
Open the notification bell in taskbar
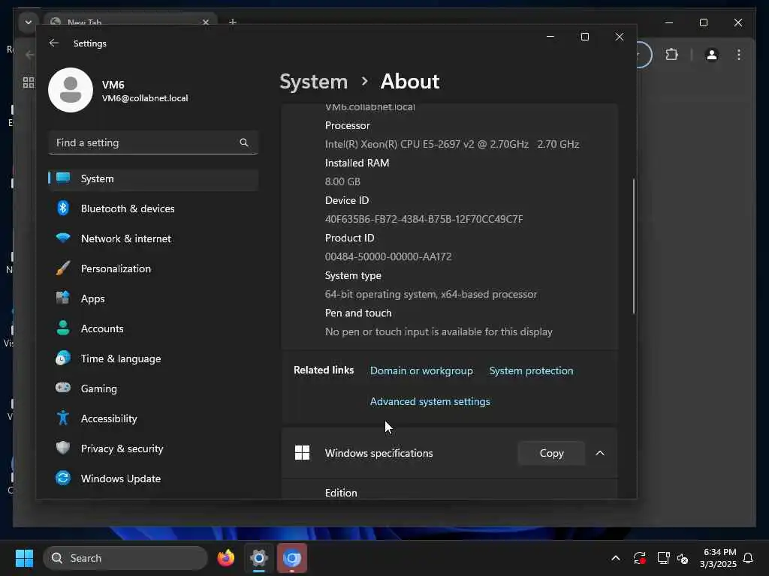[x=748, y=558]
